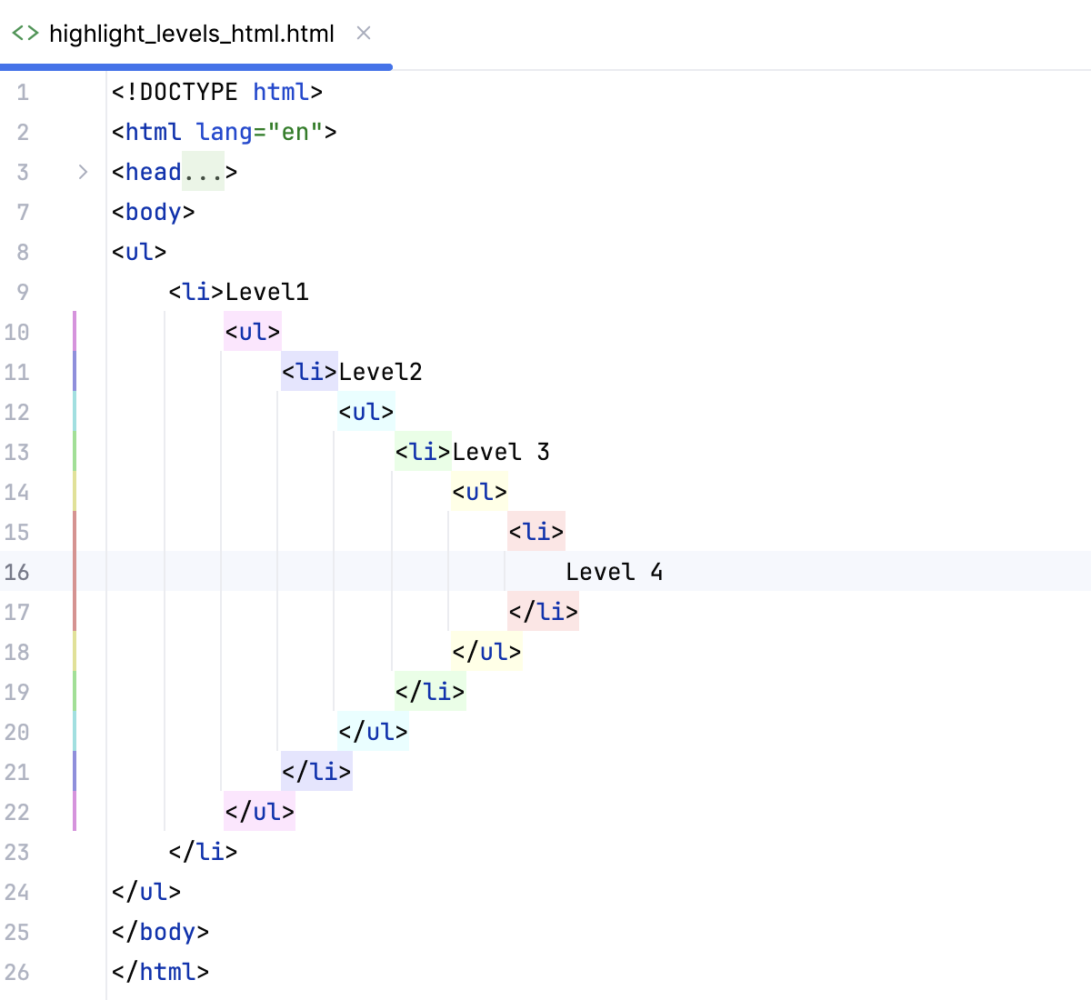Click the closing ul tag on line 24
1091x1000 pixels.
point(146,892)
